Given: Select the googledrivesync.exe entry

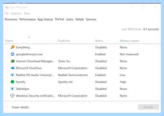Looking at the screenshot, I should pos(29,54).
